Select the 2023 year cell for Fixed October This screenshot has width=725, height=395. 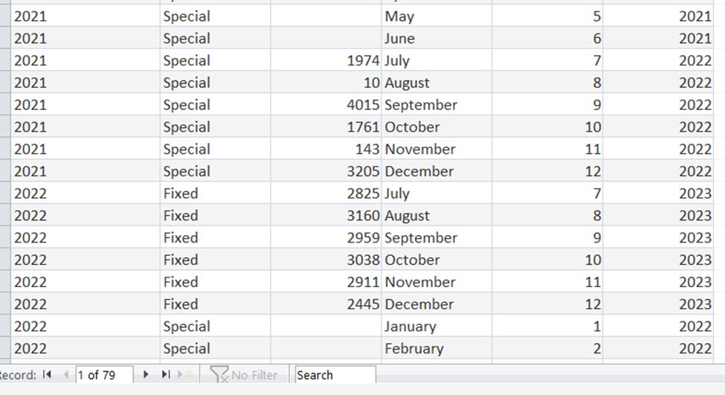(x=658, y=260)
